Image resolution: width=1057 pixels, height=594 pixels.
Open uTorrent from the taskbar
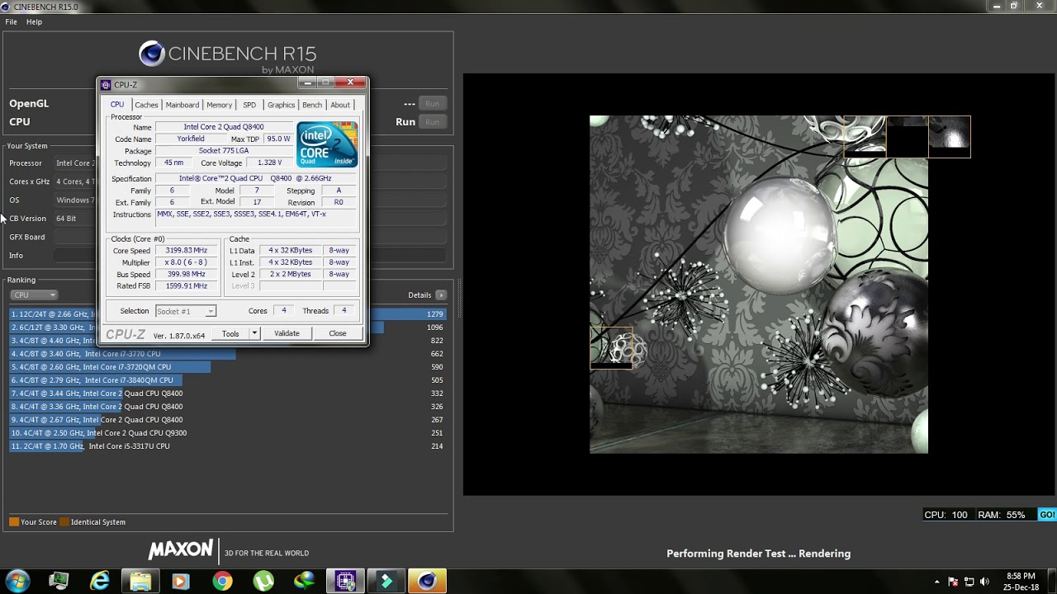263,582
